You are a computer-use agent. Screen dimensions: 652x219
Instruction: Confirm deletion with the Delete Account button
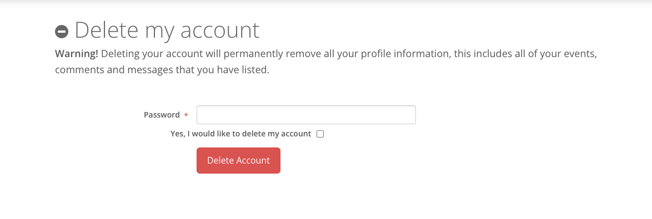pos(238,161)
